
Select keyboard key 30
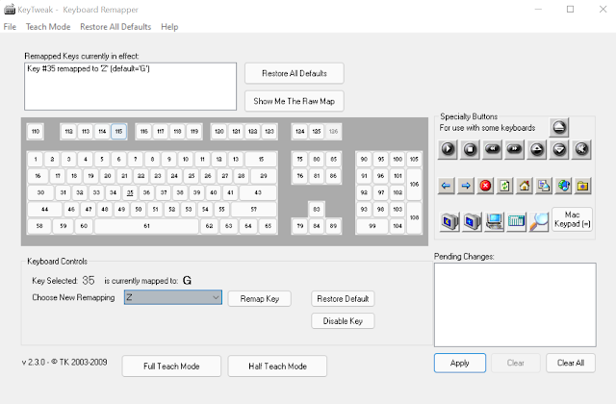click(40, 192)
